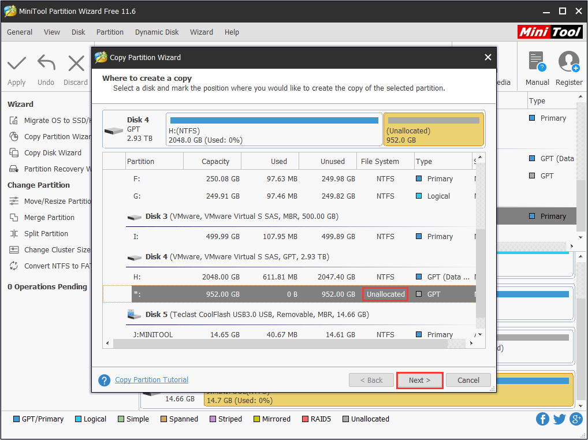Select Split Partition in sidebar

coord(39,233)
